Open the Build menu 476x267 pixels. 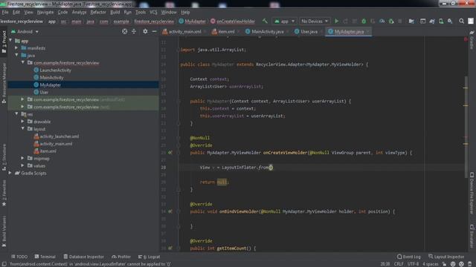[115, 12]
